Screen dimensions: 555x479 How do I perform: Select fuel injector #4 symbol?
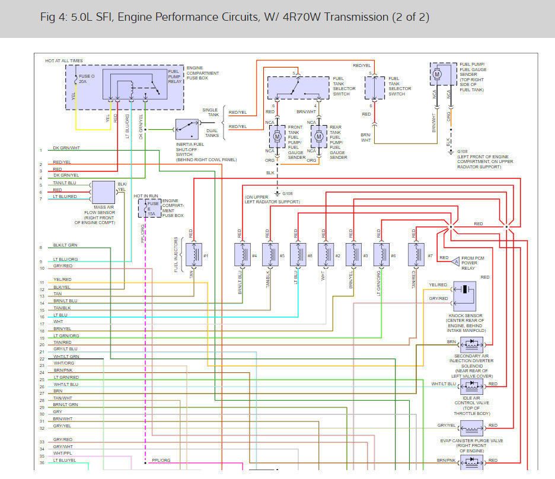click(x=243, y=255)
